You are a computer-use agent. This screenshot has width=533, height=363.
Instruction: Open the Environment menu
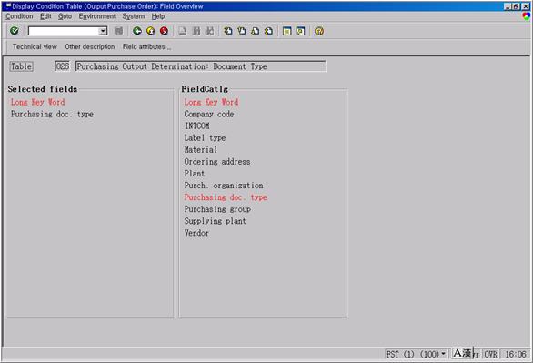pyautogui.click(x=97, y=16)
